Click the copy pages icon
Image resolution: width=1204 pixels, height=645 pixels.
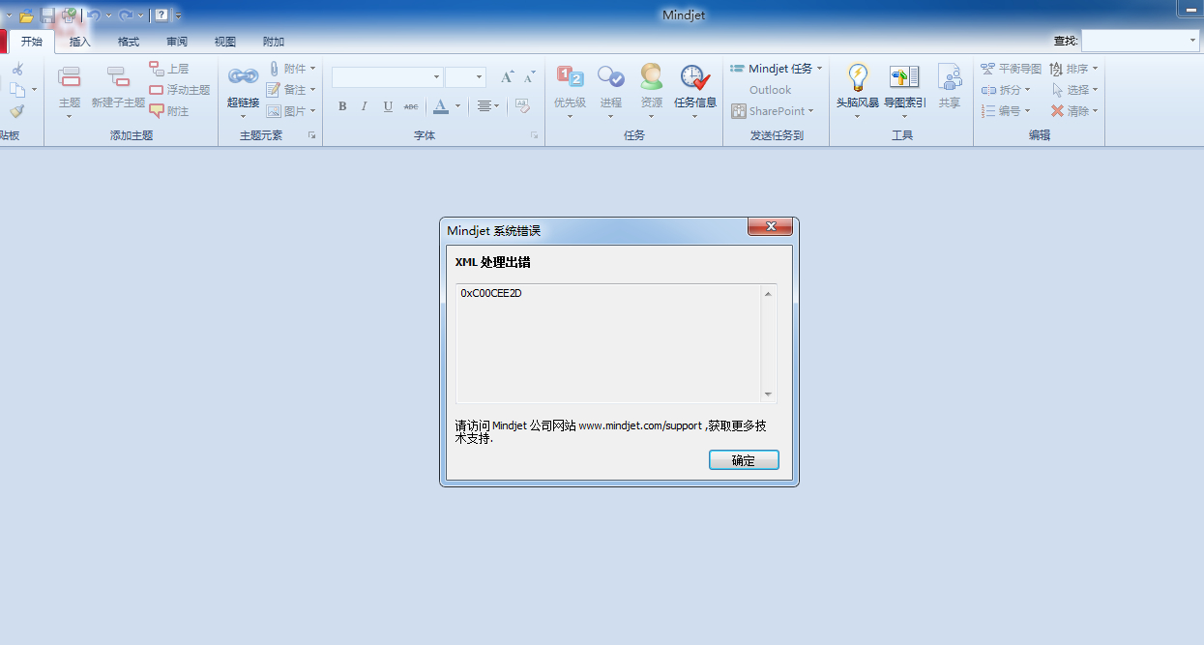coord(17,90)
